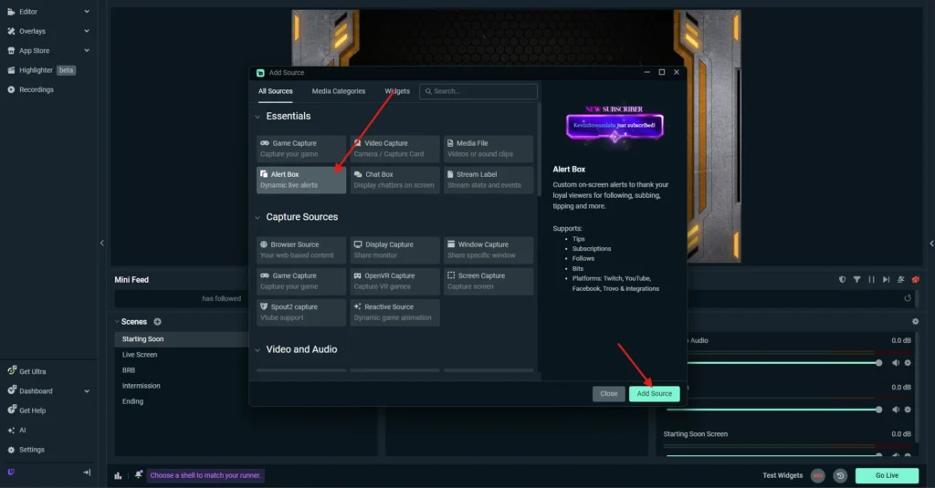The image size is (935, 488).
Task: Choose the Display Capture tile
Action: pyautogui.click(x=394, y=250)
